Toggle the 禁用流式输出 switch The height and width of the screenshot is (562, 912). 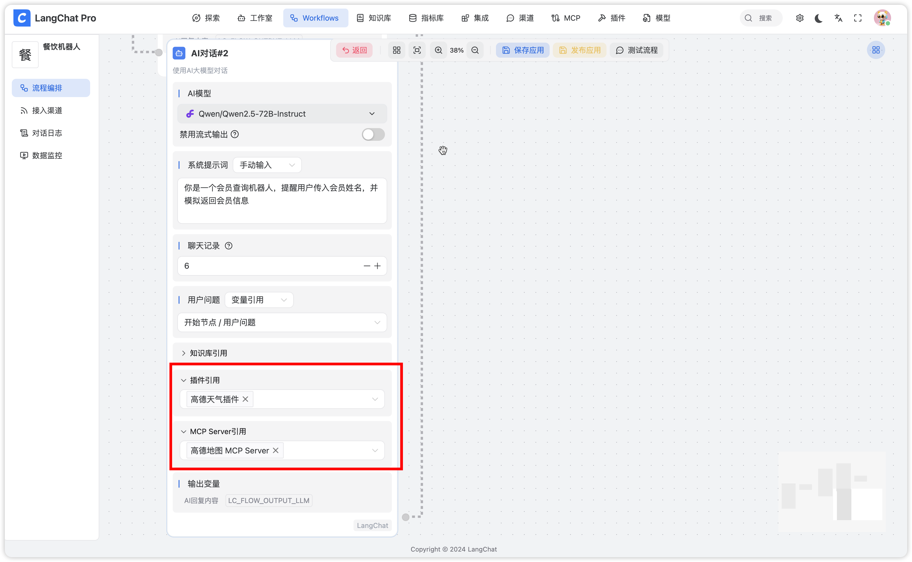[x=373, y=135]
